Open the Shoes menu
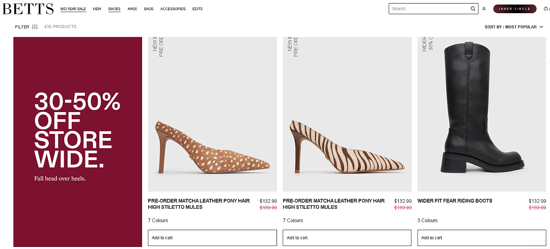The image size is (550, 249). (115, 9)
